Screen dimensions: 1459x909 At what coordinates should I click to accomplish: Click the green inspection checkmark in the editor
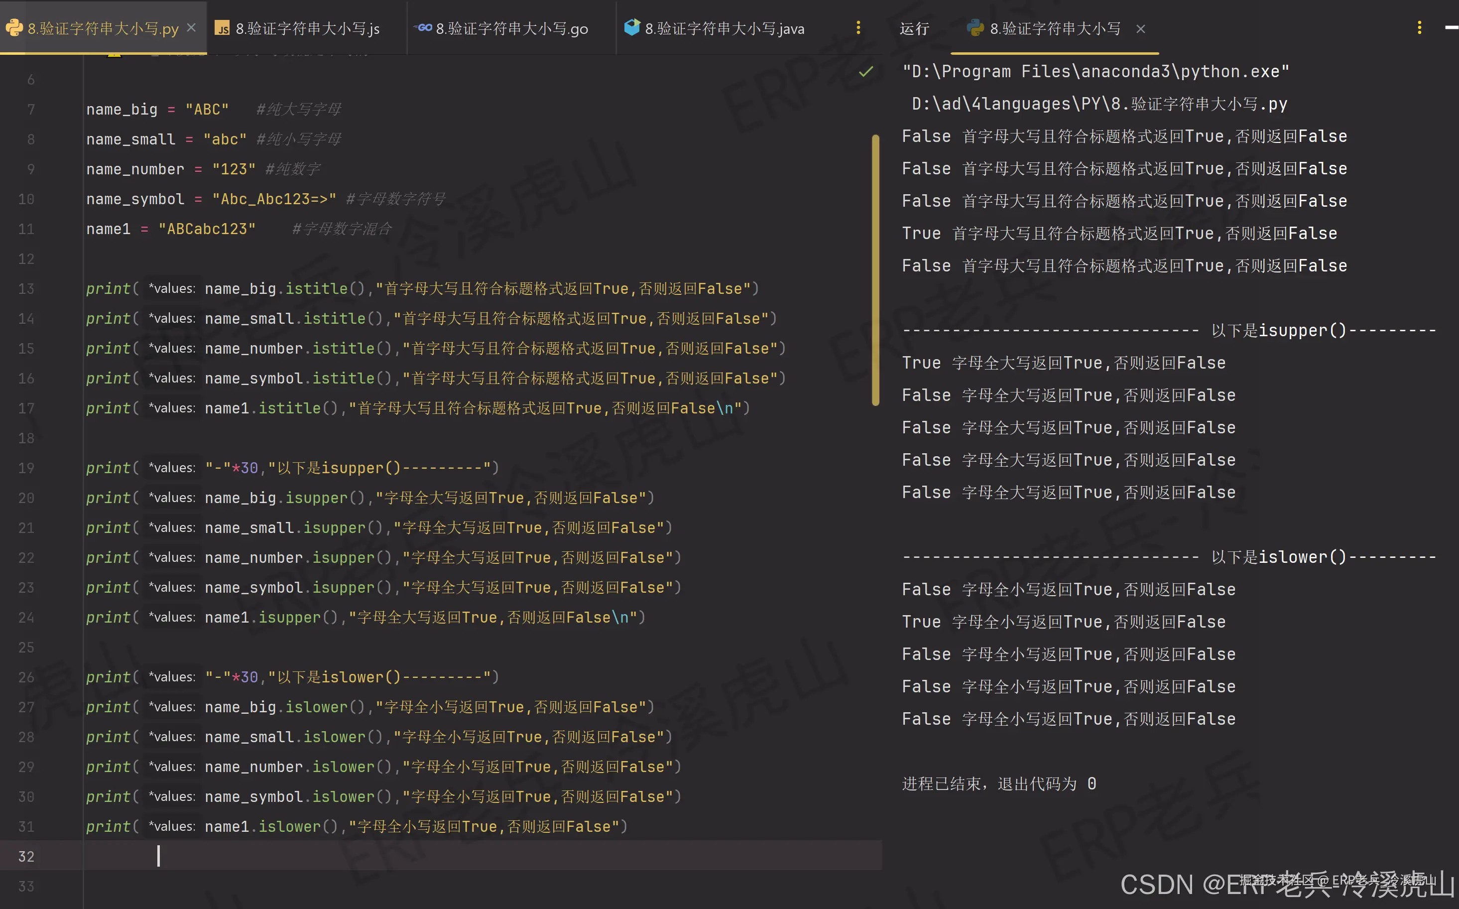point(866,72)
